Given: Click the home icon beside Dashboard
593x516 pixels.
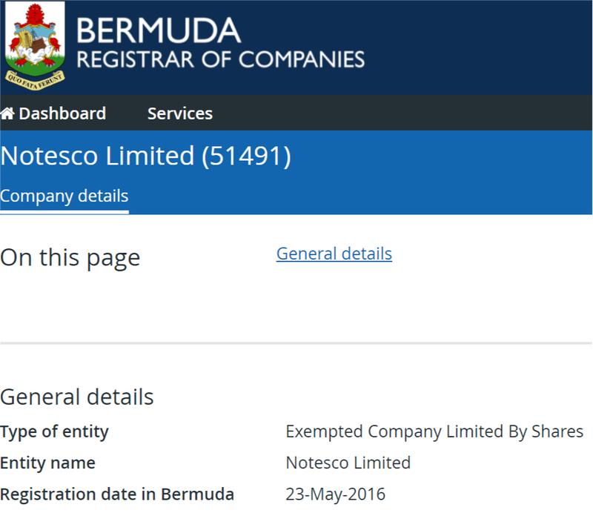Looking at the screenshot, I should point(7,113).
